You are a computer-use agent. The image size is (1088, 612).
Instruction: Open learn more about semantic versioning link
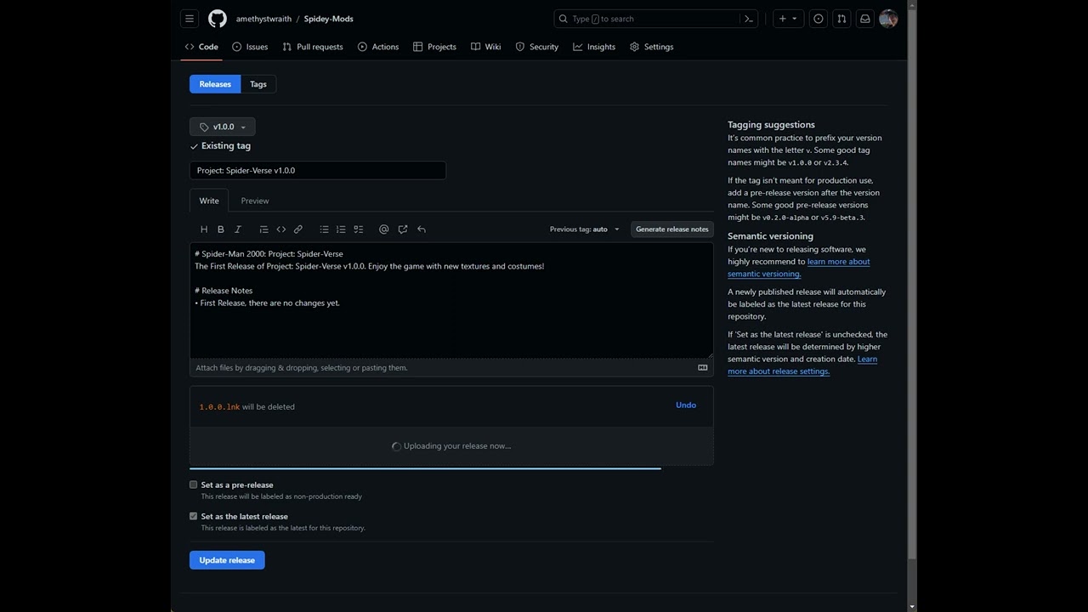[x=799, y=268]
